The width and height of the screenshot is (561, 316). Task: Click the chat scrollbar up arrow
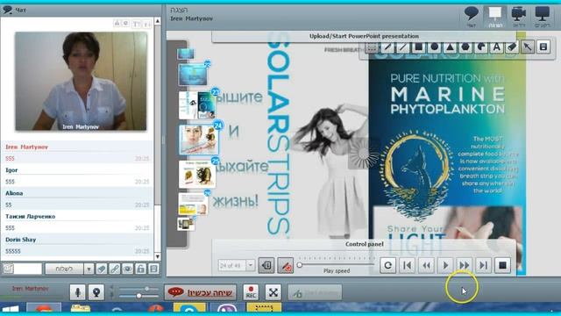(x=157, y=21)
